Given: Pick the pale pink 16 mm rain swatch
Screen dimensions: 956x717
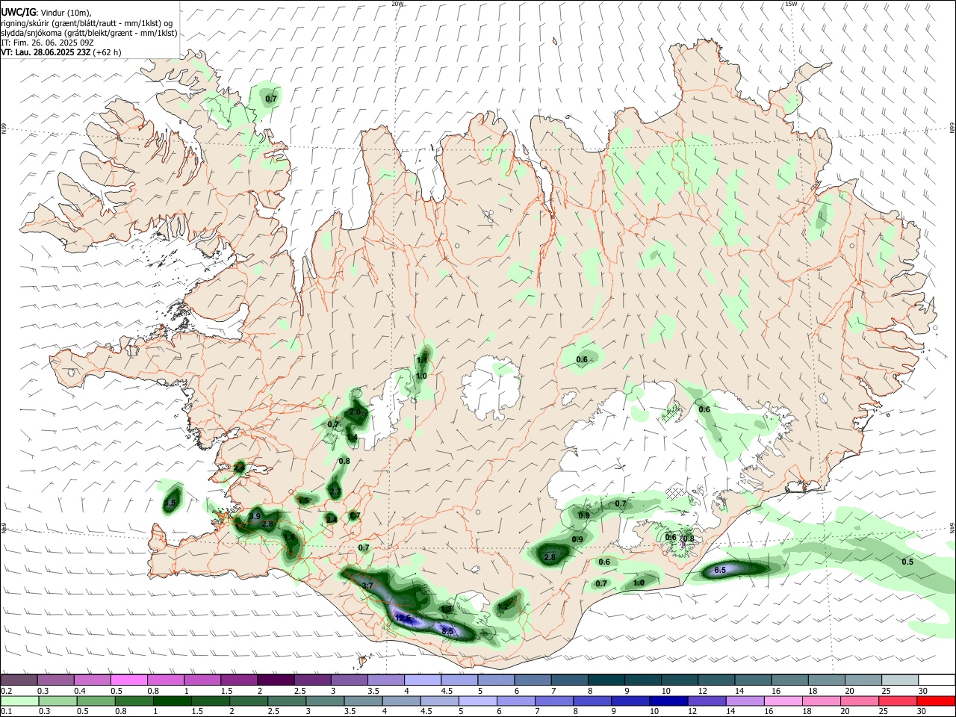Looking at the screenshot, I should tap(782, 701).
